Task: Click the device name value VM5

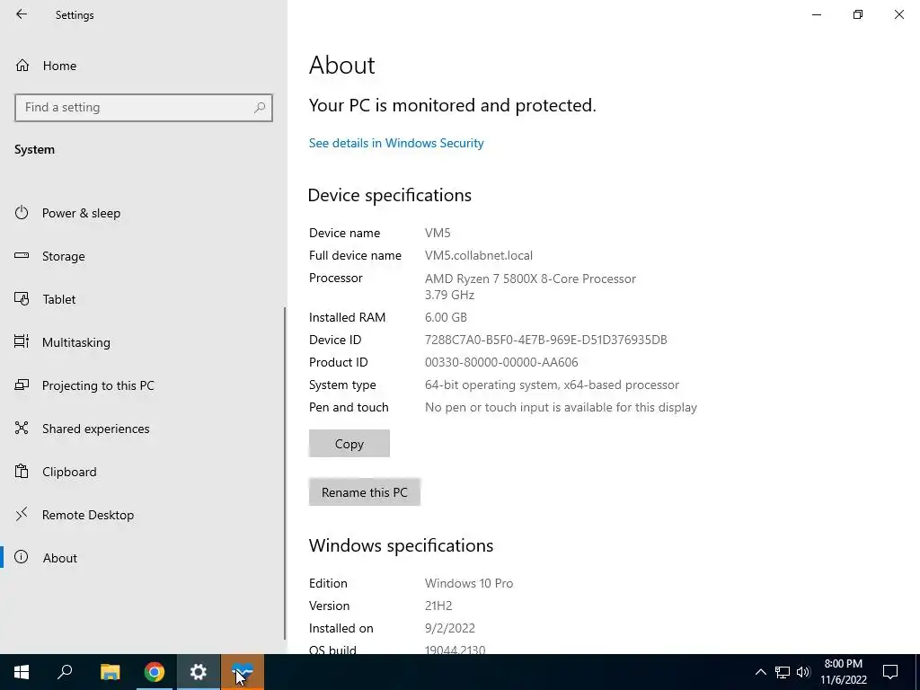Action: click(x=438, y=233)
